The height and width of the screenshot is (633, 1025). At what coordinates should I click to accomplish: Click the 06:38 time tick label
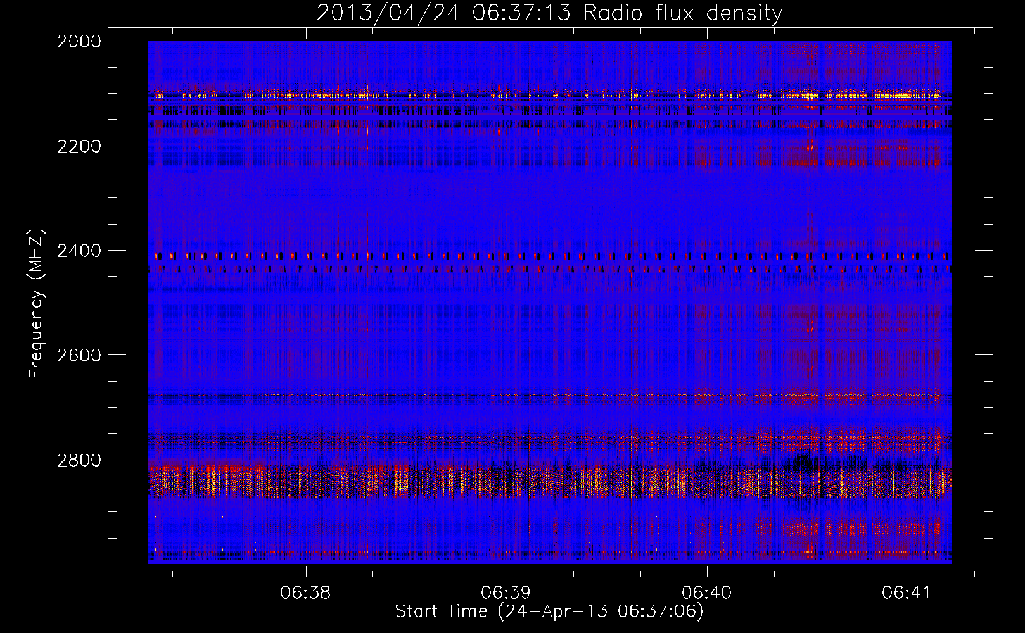click(x=305, y=593)
